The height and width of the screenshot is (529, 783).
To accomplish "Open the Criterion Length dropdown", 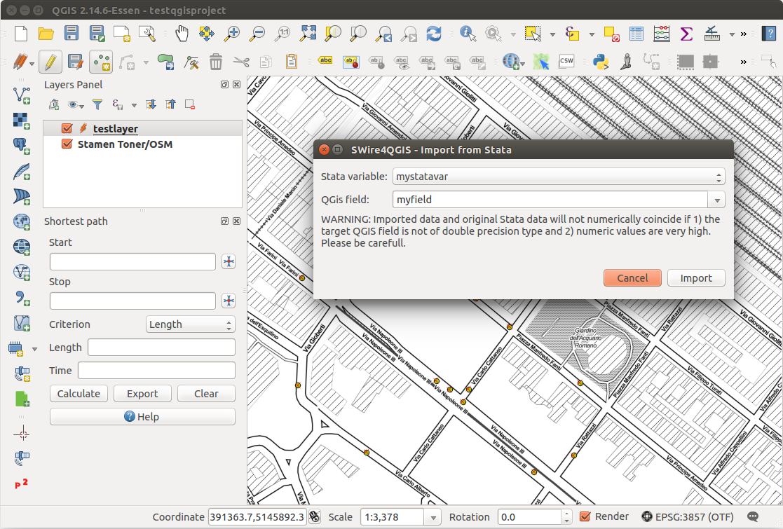I will [190, 324].
